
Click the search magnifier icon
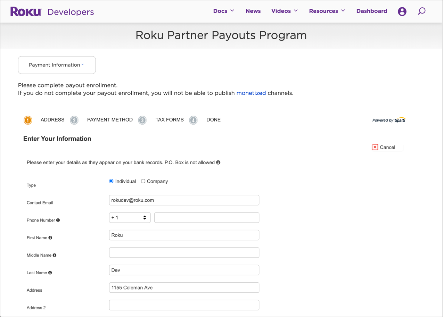421,11
